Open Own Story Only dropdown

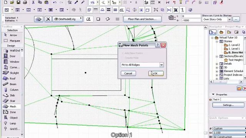pyautogui.click(x=229, y=20)
